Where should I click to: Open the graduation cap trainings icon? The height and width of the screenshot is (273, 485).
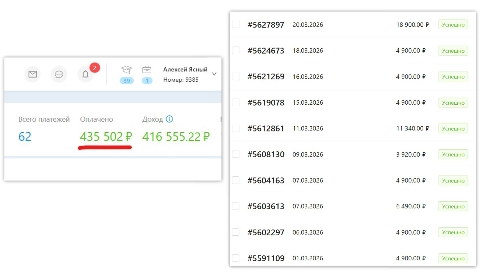click(126, 70)
